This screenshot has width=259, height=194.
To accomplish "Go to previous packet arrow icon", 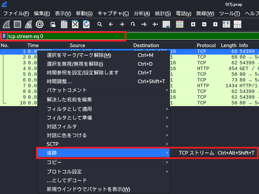I will pos(111,24).
